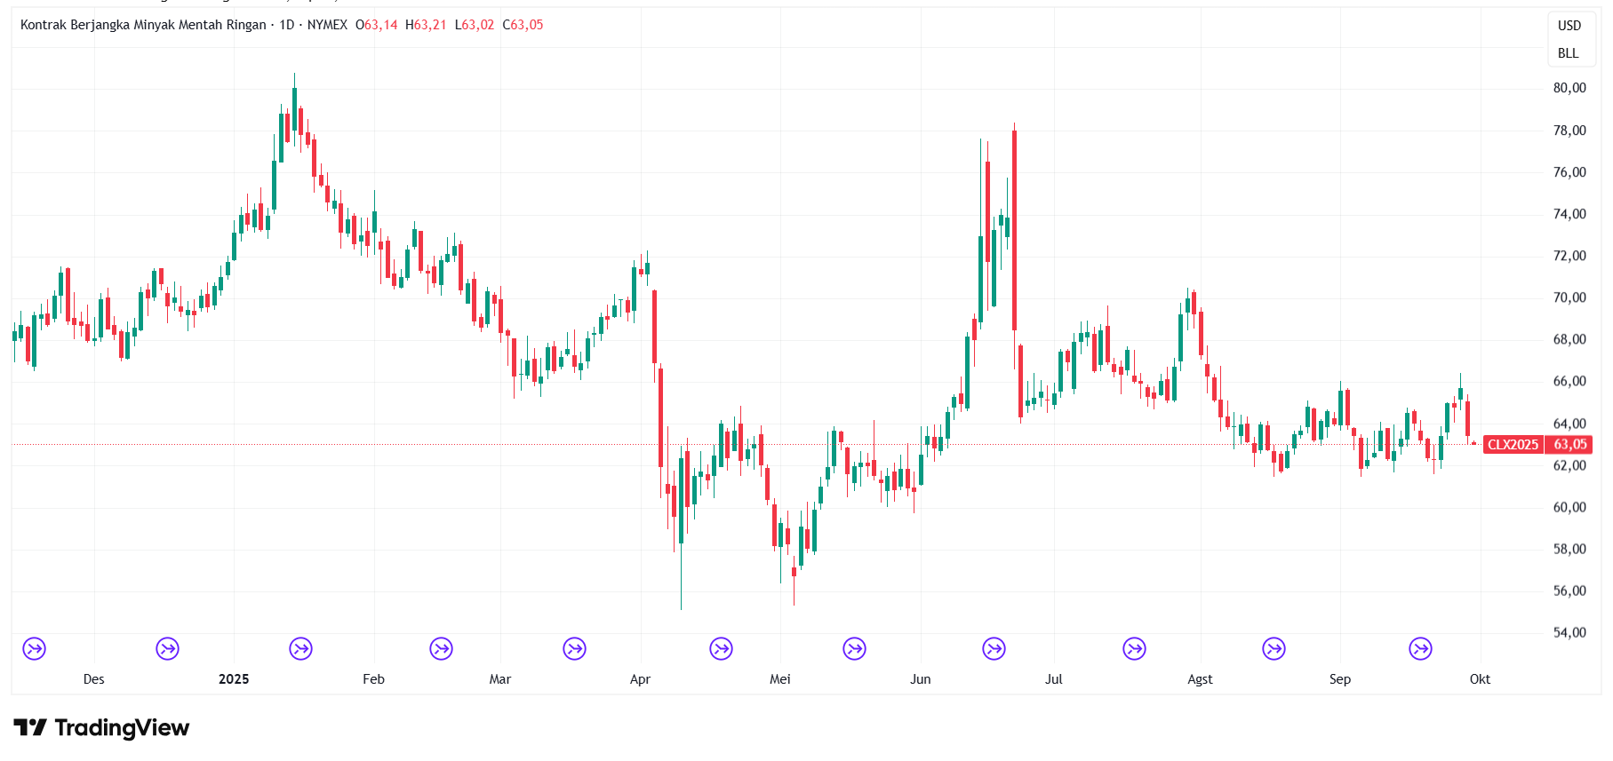
Task: Click the rollover icon between Jul and Agst
Action: tap(1135, 649)
